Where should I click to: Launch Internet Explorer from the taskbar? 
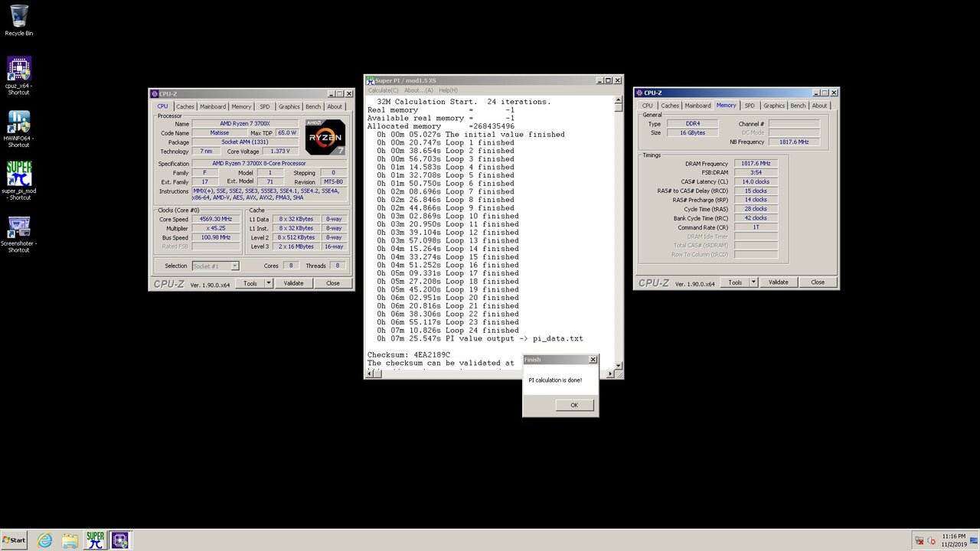[x=45, y=540]
